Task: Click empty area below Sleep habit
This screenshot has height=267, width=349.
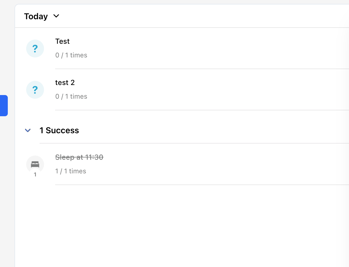Action: pyautogui.click(x=182, y=226)
